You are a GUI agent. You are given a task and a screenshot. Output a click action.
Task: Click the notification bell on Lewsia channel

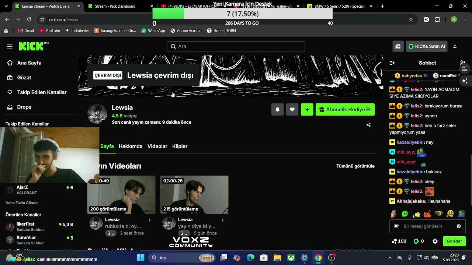tap(278, 109)
